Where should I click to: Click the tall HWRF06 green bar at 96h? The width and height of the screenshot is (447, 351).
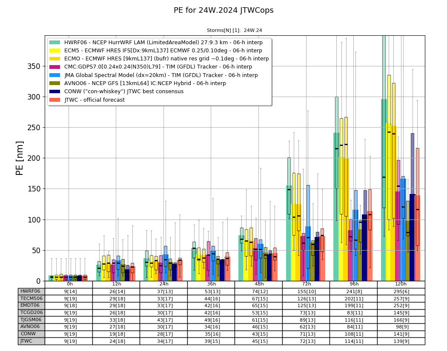click(x=336, y=207)
